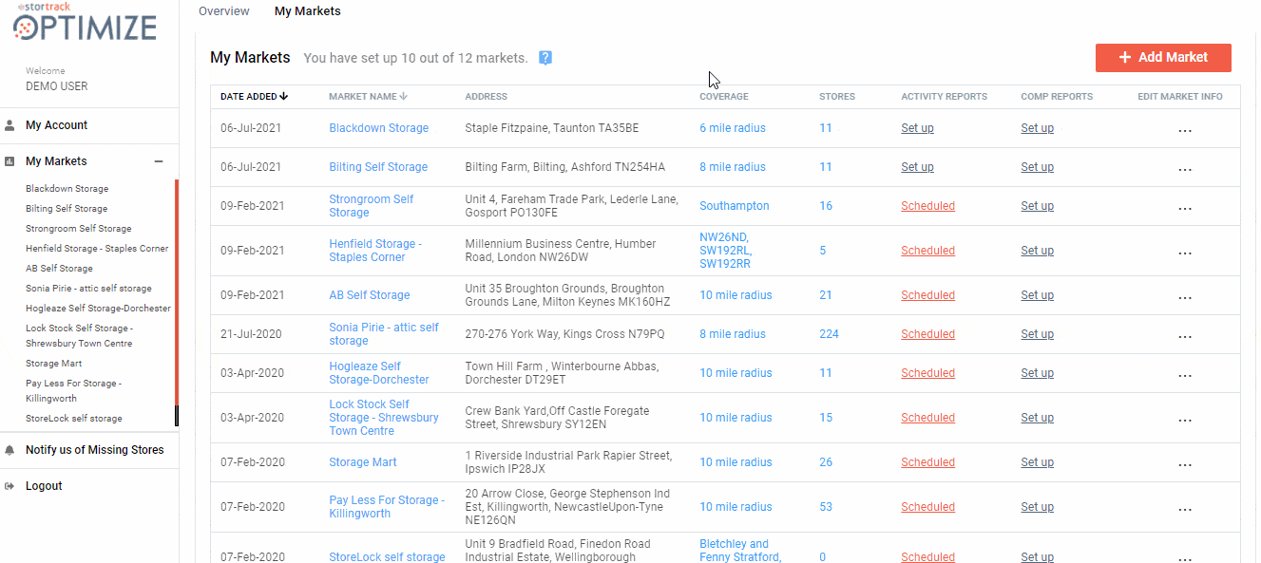Set up activity reports for Bilting Self Storage
The width and height of the screenshot is (1261, 563).
pyautogui.click(x=917, y=167)
